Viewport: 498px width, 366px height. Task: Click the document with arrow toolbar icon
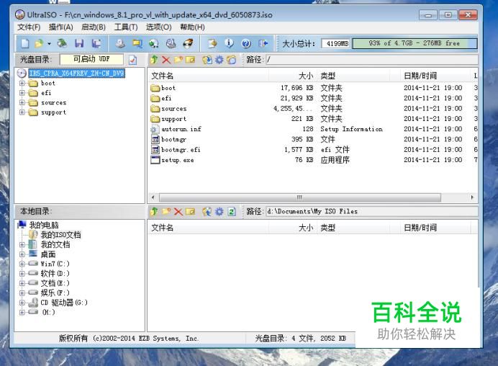(x=212, y=43)
